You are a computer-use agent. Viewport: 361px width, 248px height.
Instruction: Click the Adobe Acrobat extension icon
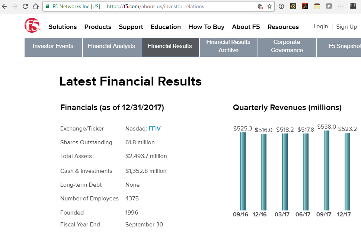pyautogui.click(x=305, y=6)
